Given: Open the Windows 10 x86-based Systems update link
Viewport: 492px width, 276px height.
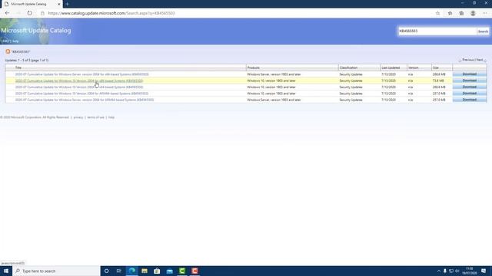Looking at the screenshot, I should [79, 80].
